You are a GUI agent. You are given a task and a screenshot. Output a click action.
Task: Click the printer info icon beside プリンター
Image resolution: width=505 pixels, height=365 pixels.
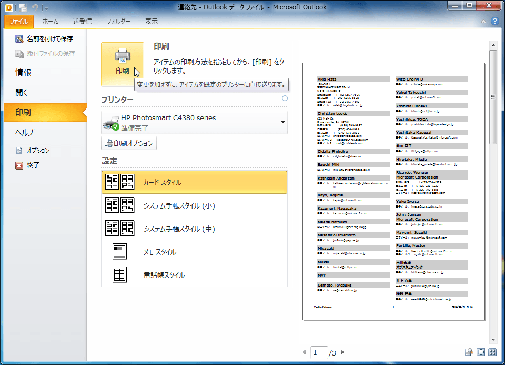[285, 98]
